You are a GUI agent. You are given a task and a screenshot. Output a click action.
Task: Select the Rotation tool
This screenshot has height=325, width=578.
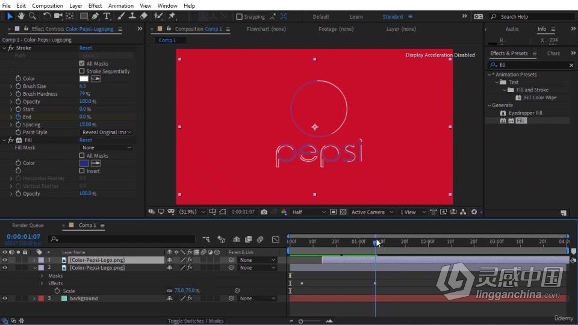click(46, 16)
